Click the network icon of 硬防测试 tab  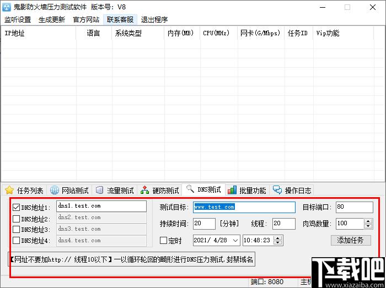click(144, 190)
